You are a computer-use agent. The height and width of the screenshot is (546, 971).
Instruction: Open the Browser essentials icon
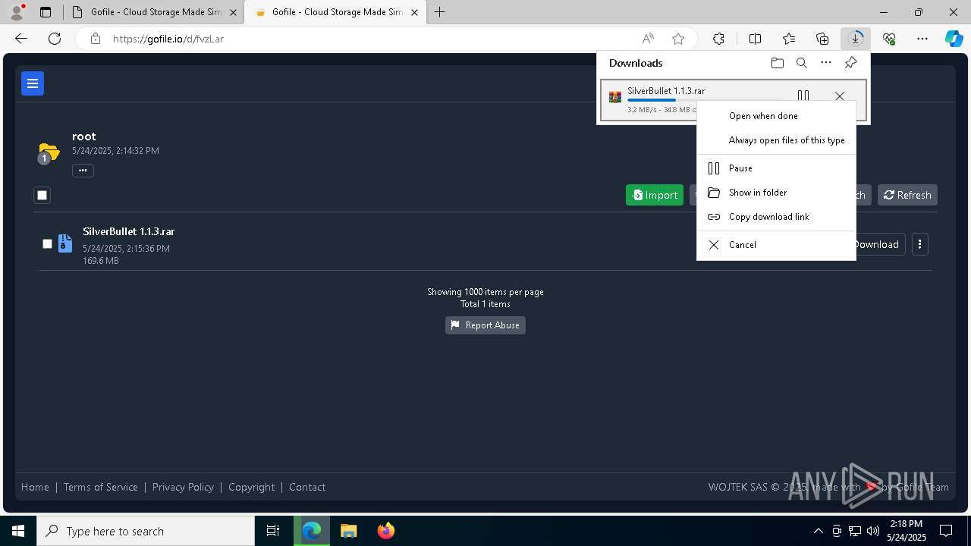(x=889, y=39)
